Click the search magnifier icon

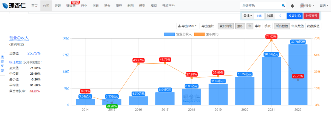click(x=283, y=6)
